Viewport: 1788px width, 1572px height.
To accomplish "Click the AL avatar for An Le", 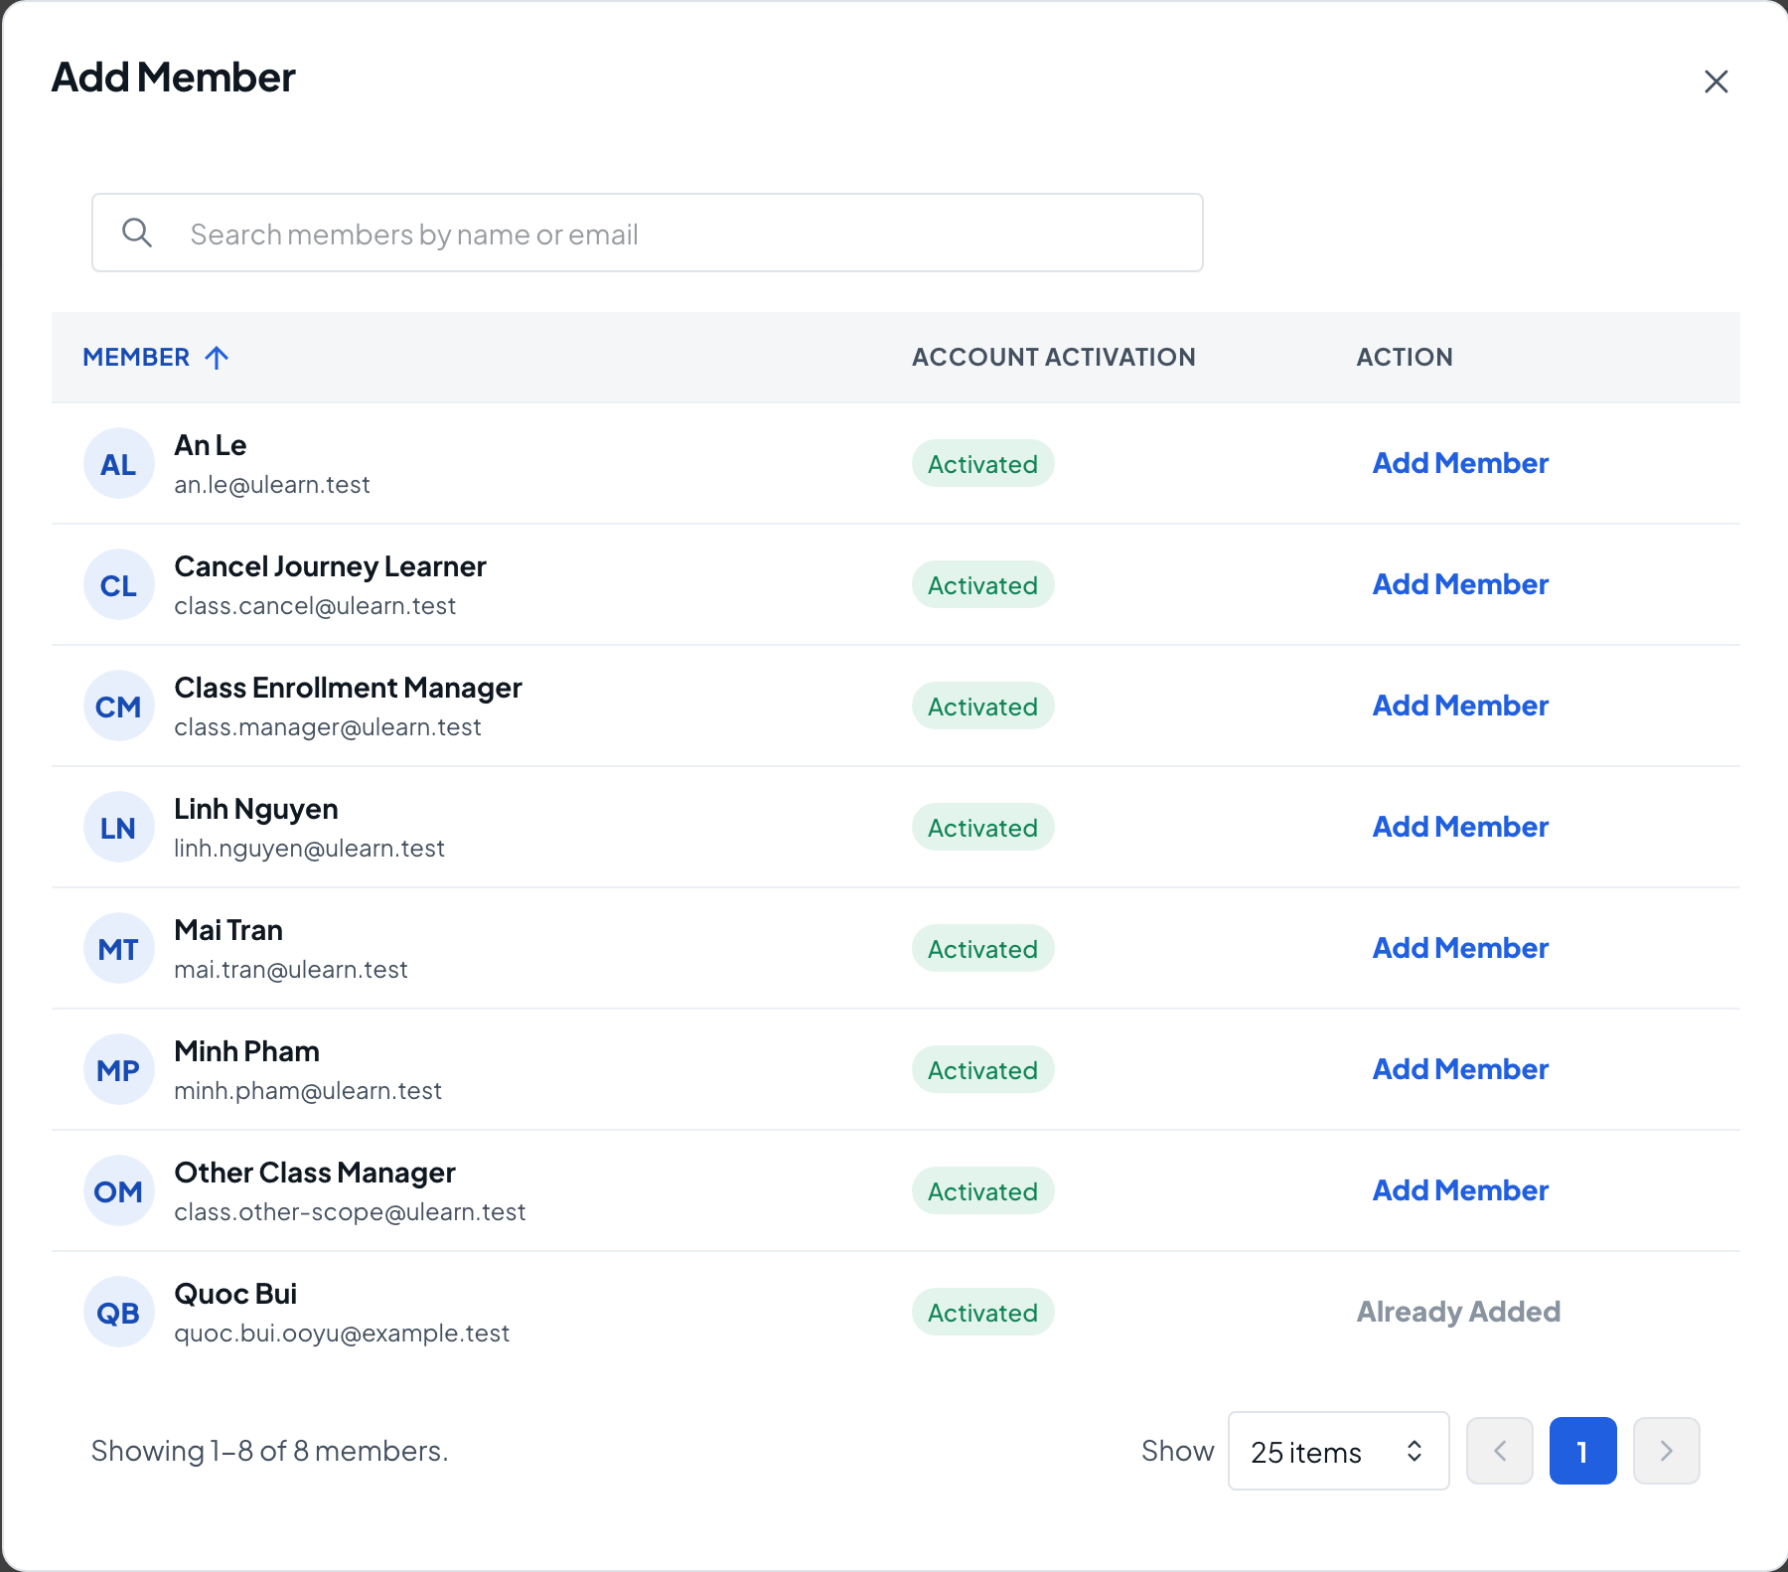I will tap(118, 463).
